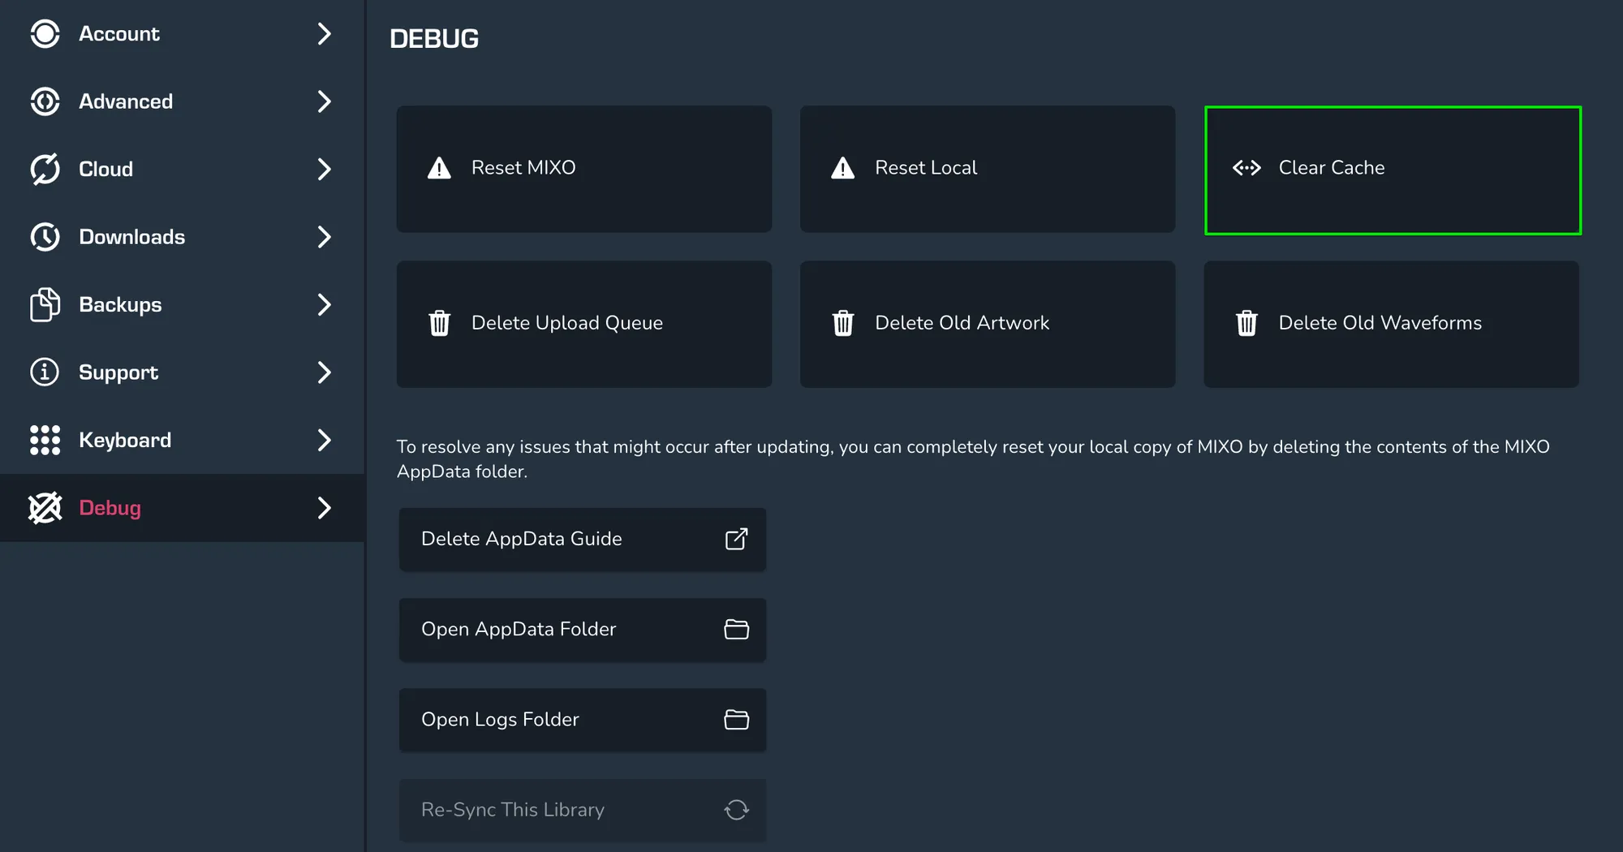This screenshot has width=1623, height=852.
Task: Select the Advanced menu item
Action: [x=126, y=101]
